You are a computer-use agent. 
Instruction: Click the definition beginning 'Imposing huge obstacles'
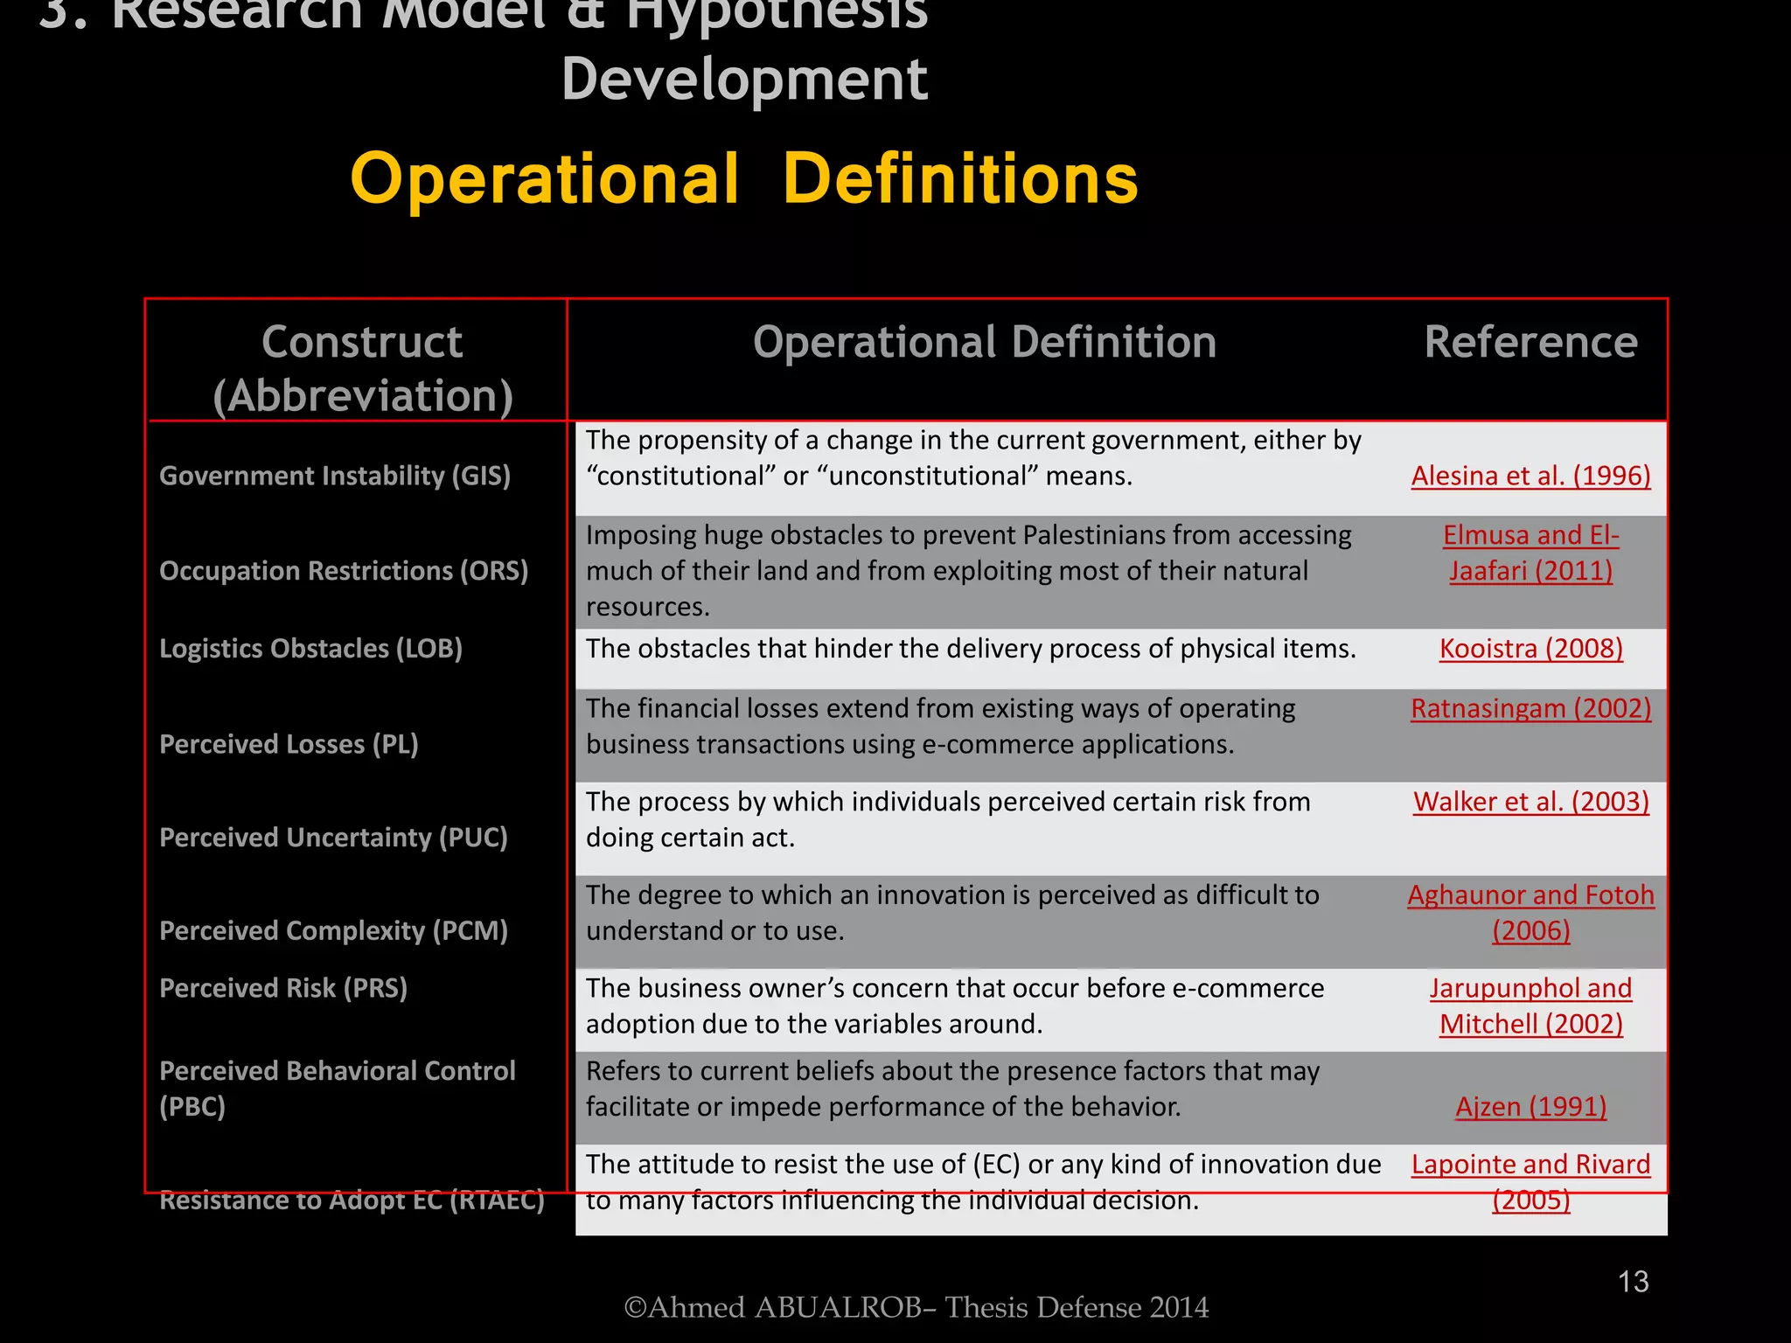pyautogui.click(x=969, y=571)
